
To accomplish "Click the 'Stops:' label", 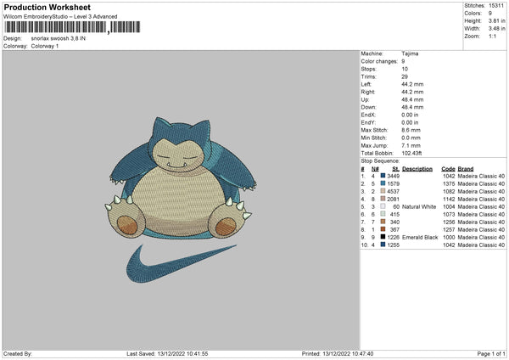I will [x=369, y=69].
